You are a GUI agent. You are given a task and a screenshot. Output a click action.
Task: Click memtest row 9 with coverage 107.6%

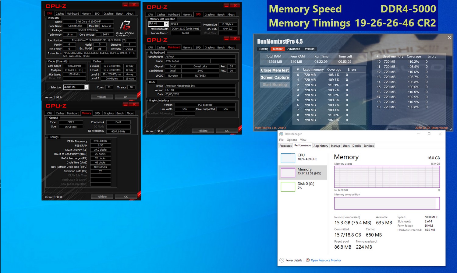pyautogui.click(x=329, y=120)
